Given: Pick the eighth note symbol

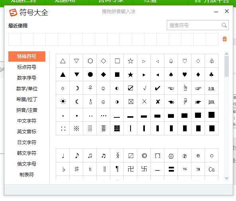Looking at the screenshot, I should (77, 155).
